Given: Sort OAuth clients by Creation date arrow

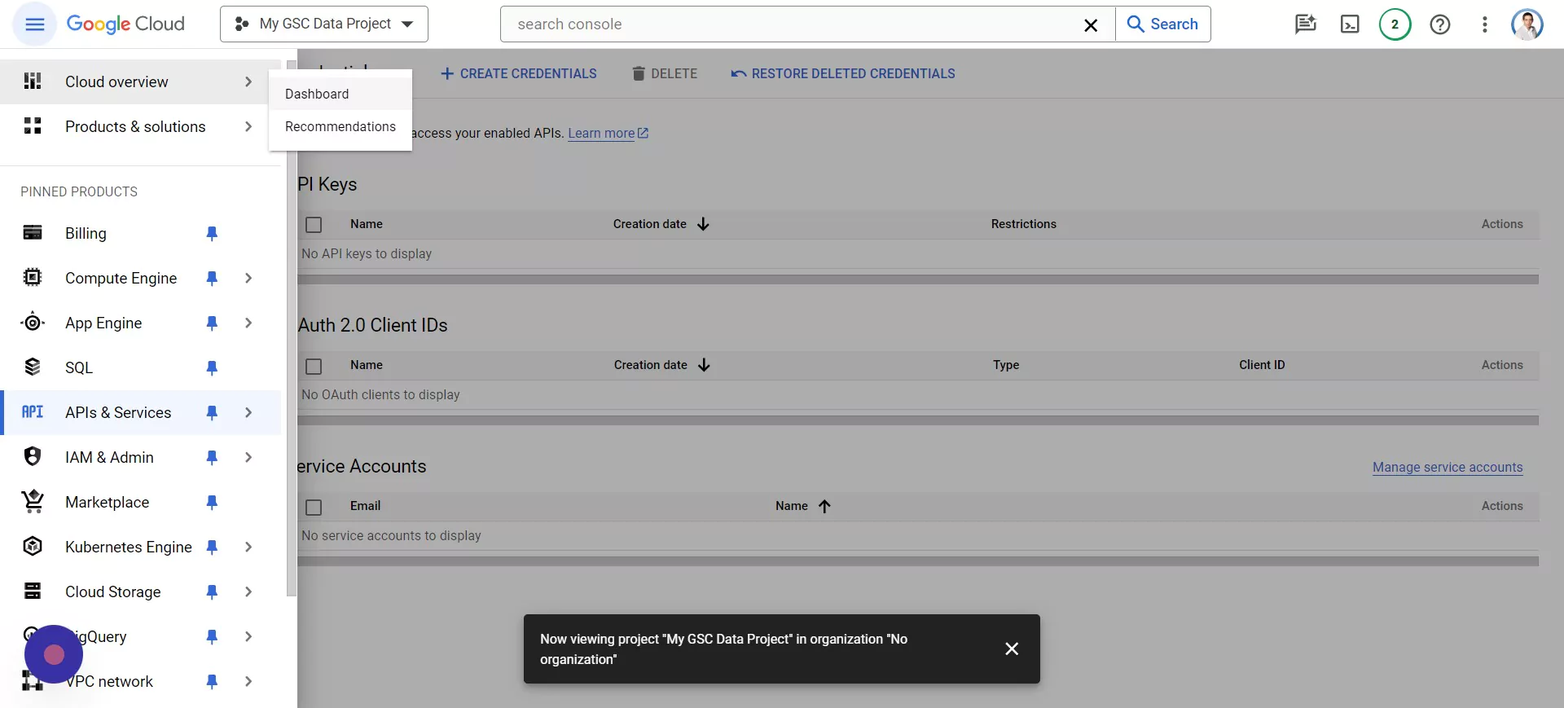Looking at the screenshot, I should [705, 365].
